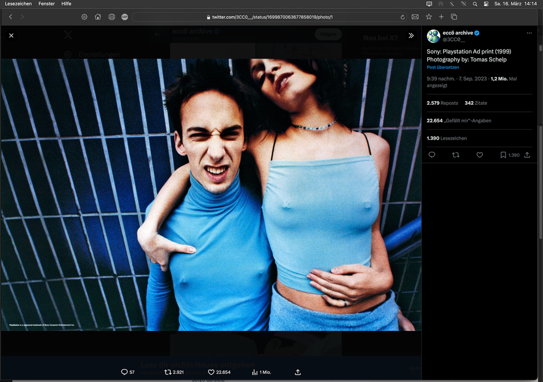Click the enlarged photo
The height and width of the screenshot is (382, 543).
(x=211, y=195)
